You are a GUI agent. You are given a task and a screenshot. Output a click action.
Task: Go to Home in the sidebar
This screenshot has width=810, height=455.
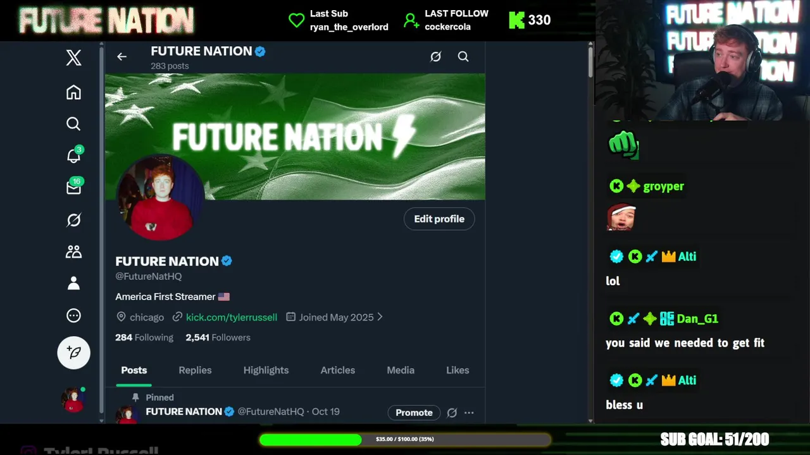pos(73,92)
